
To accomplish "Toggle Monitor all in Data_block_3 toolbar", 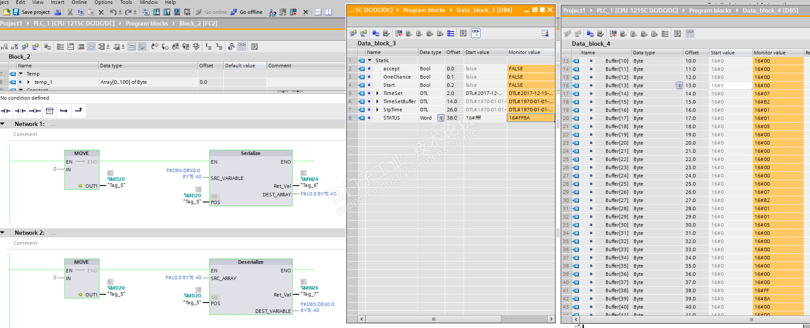I will tap(475, 33).
